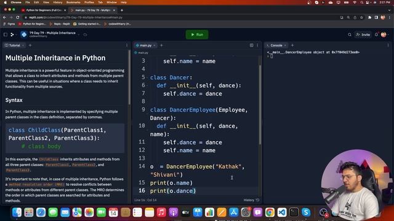The image size is (394, 221).
Task: Add new tab beside Console
Action: tap(292, 45)
